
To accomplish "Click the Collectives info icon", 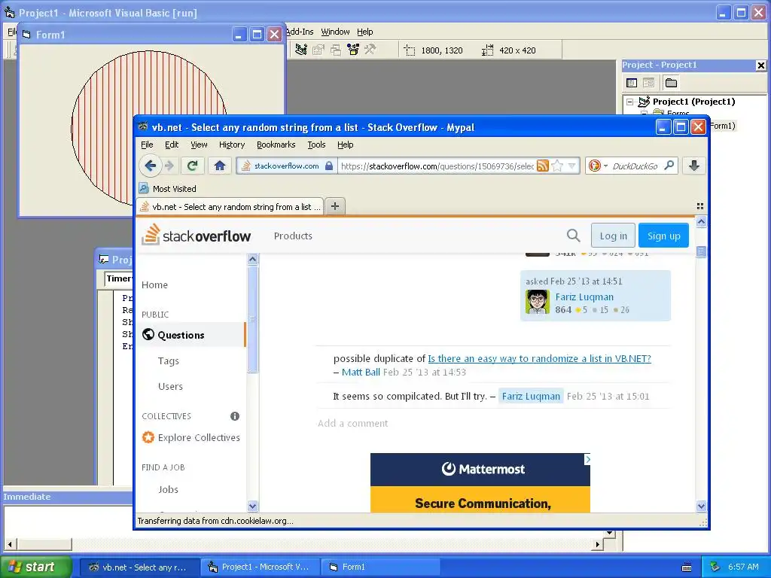I will click(235, 416).
